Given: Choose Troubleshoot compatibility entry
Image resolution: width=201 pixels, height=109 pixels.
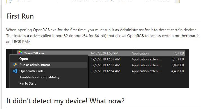Looking at the screenshot, I should (39, 77).
